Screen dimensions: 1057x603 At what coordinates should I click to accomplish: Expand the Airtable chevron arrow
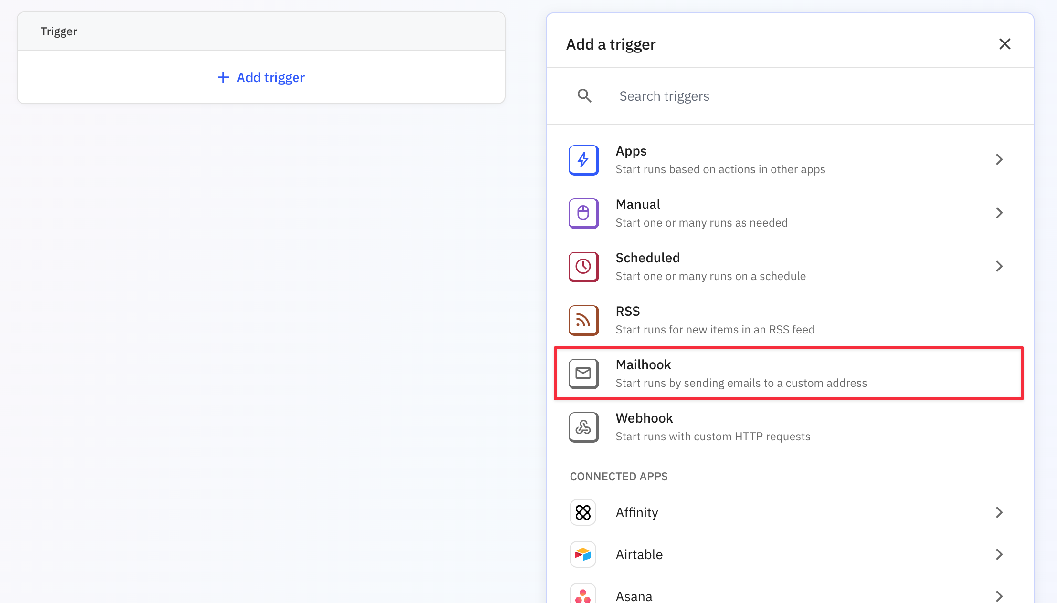tap(999, 554)
